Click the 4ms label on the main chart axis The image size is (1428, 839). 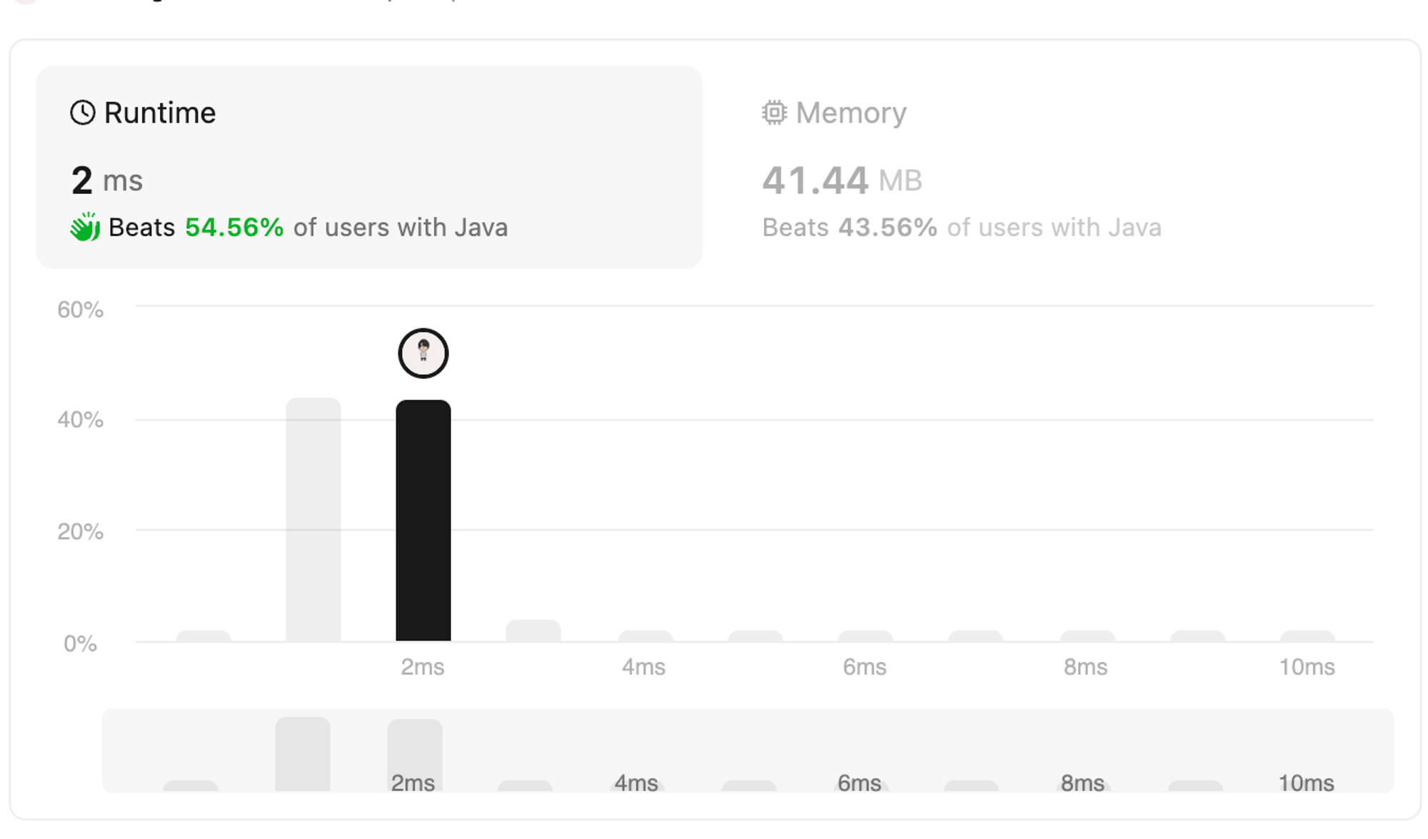pyautogui.click(x=643, y=667)
